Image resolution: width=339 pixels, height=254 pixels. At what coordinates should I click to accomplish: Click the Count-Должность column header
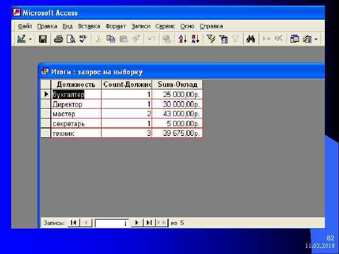click(x=127, y=84)
